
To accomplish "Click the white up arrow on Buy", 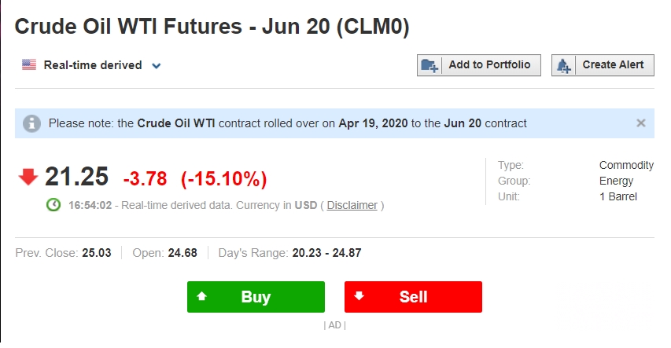I will tap(201, 296).
